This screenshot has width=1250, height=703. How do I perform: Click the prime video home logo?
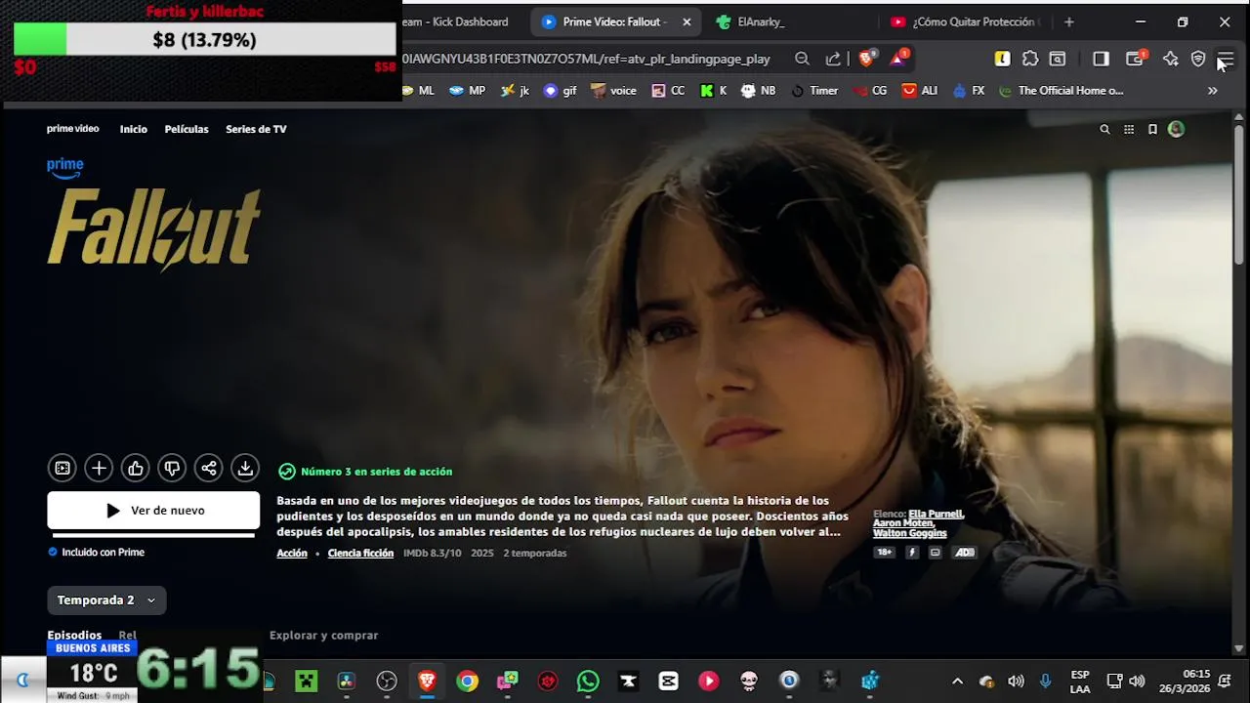pyautogui.click(x=73, y=129)
